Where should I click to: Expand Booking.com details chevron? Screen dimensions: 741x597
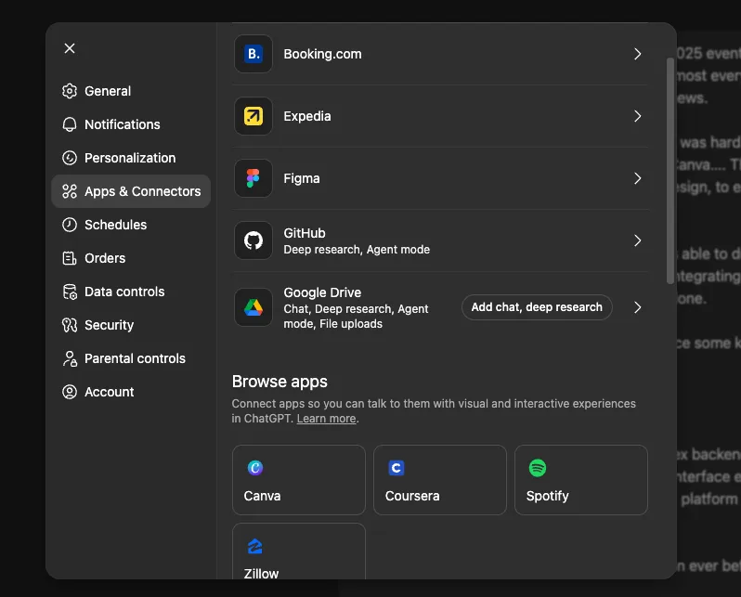point(638,54)
